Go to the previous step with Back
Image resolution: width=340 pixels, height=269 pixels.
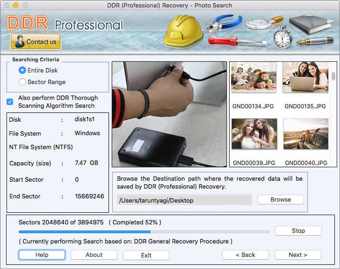tap(245, 255)
